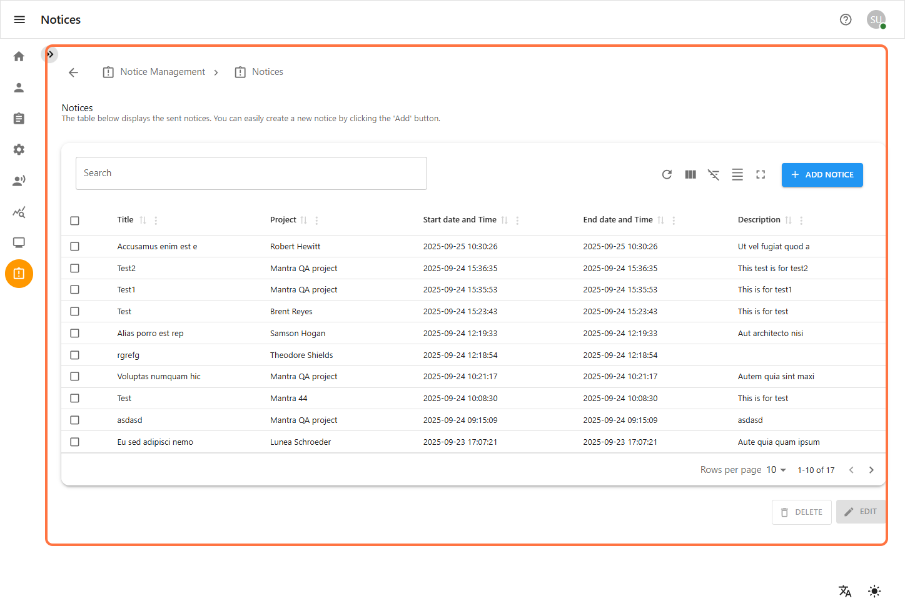Image resolution: width=905 pixels, height=606 pixels.
Task: Navigate to Notice Management breadcrumb
Action: 162,71
